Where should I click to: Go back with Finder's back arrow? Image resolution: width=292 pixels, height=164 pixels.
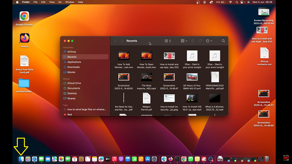(x=116, y=41)
